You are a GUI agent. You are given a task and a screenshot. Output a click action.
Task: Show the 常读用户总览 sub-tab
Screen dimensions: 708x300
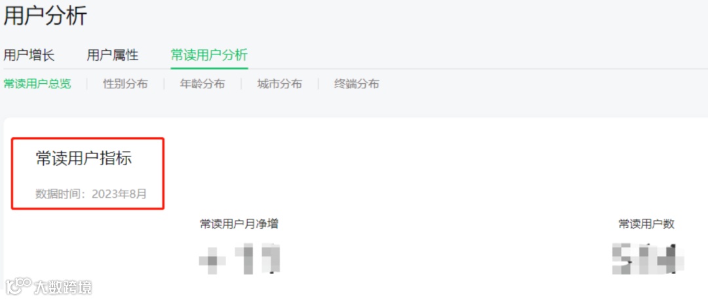[37, 84]
